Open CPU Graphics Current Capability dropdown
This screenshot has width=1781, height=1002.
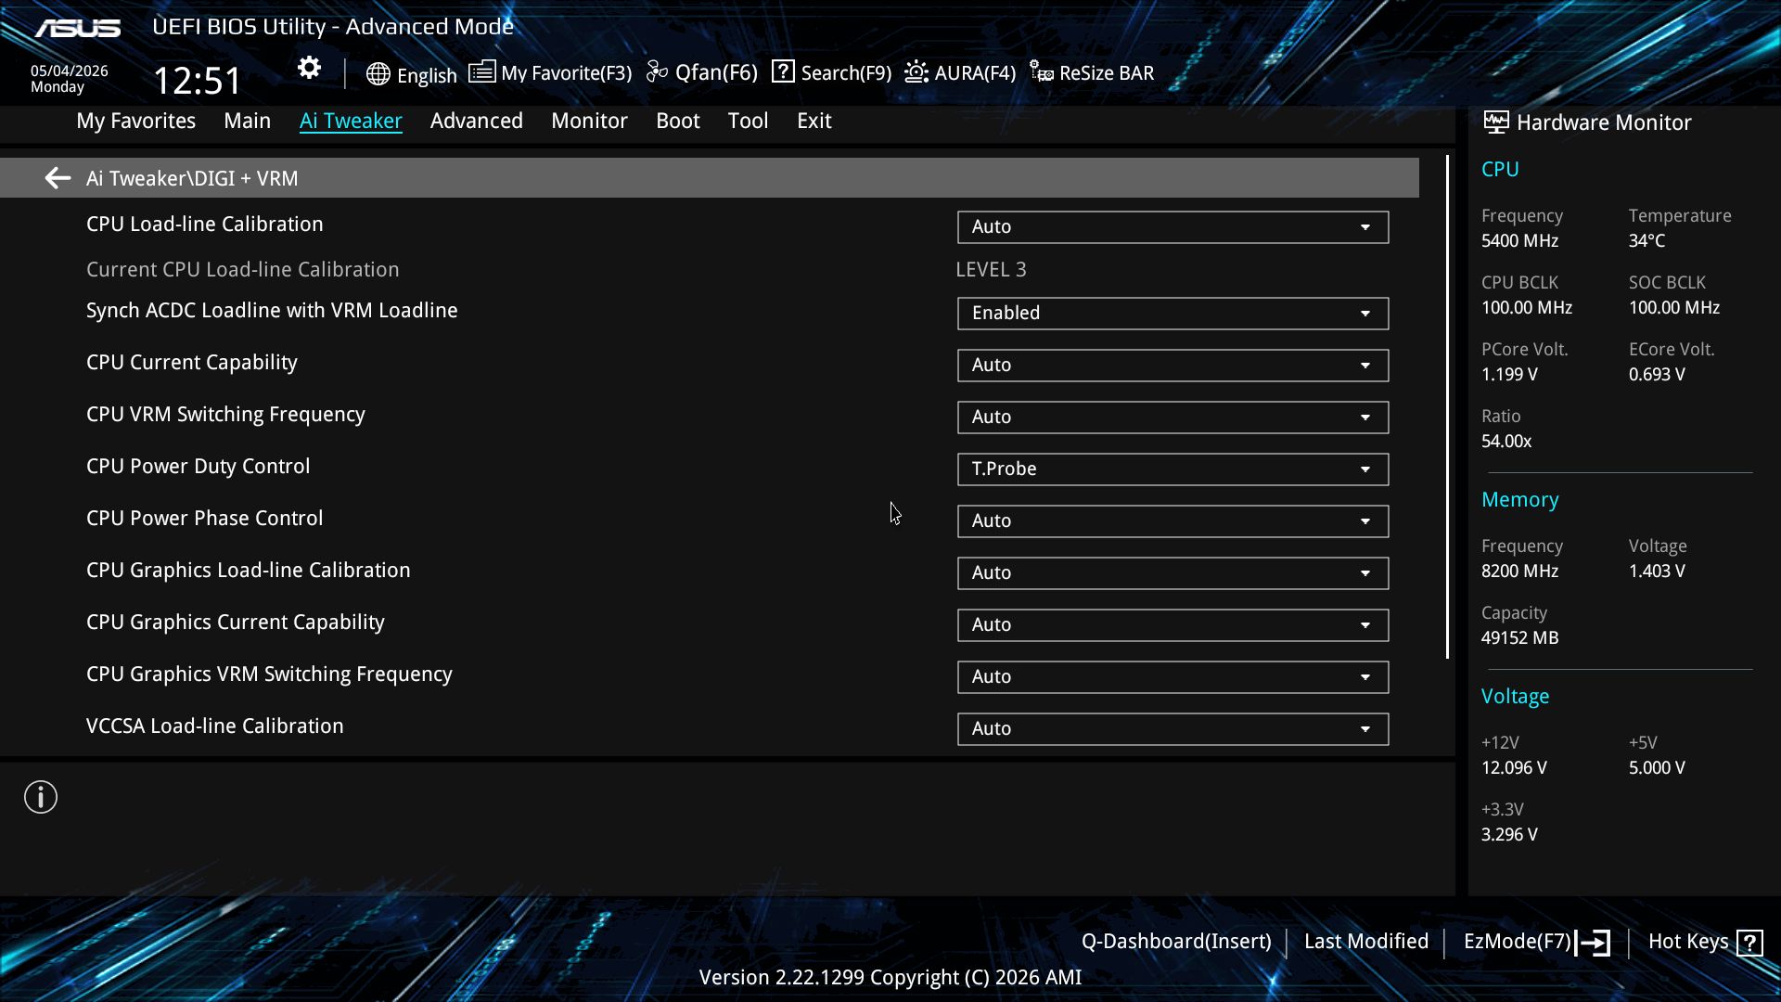[1172, 625]
